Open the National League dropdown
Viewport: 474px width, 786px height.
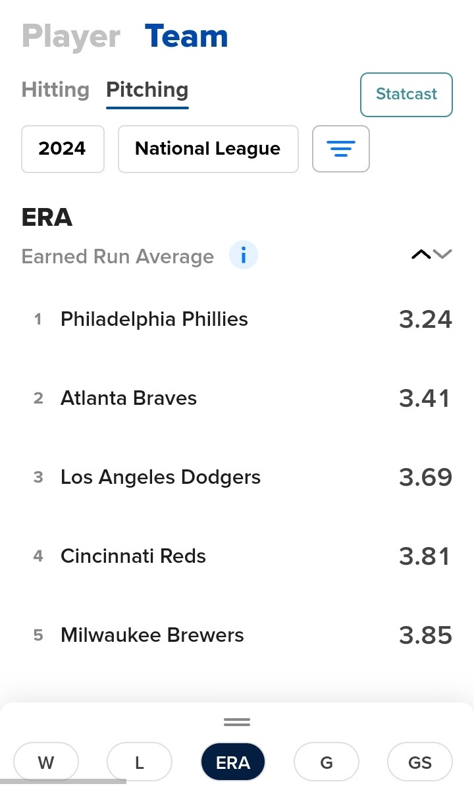tap(208, 149)
